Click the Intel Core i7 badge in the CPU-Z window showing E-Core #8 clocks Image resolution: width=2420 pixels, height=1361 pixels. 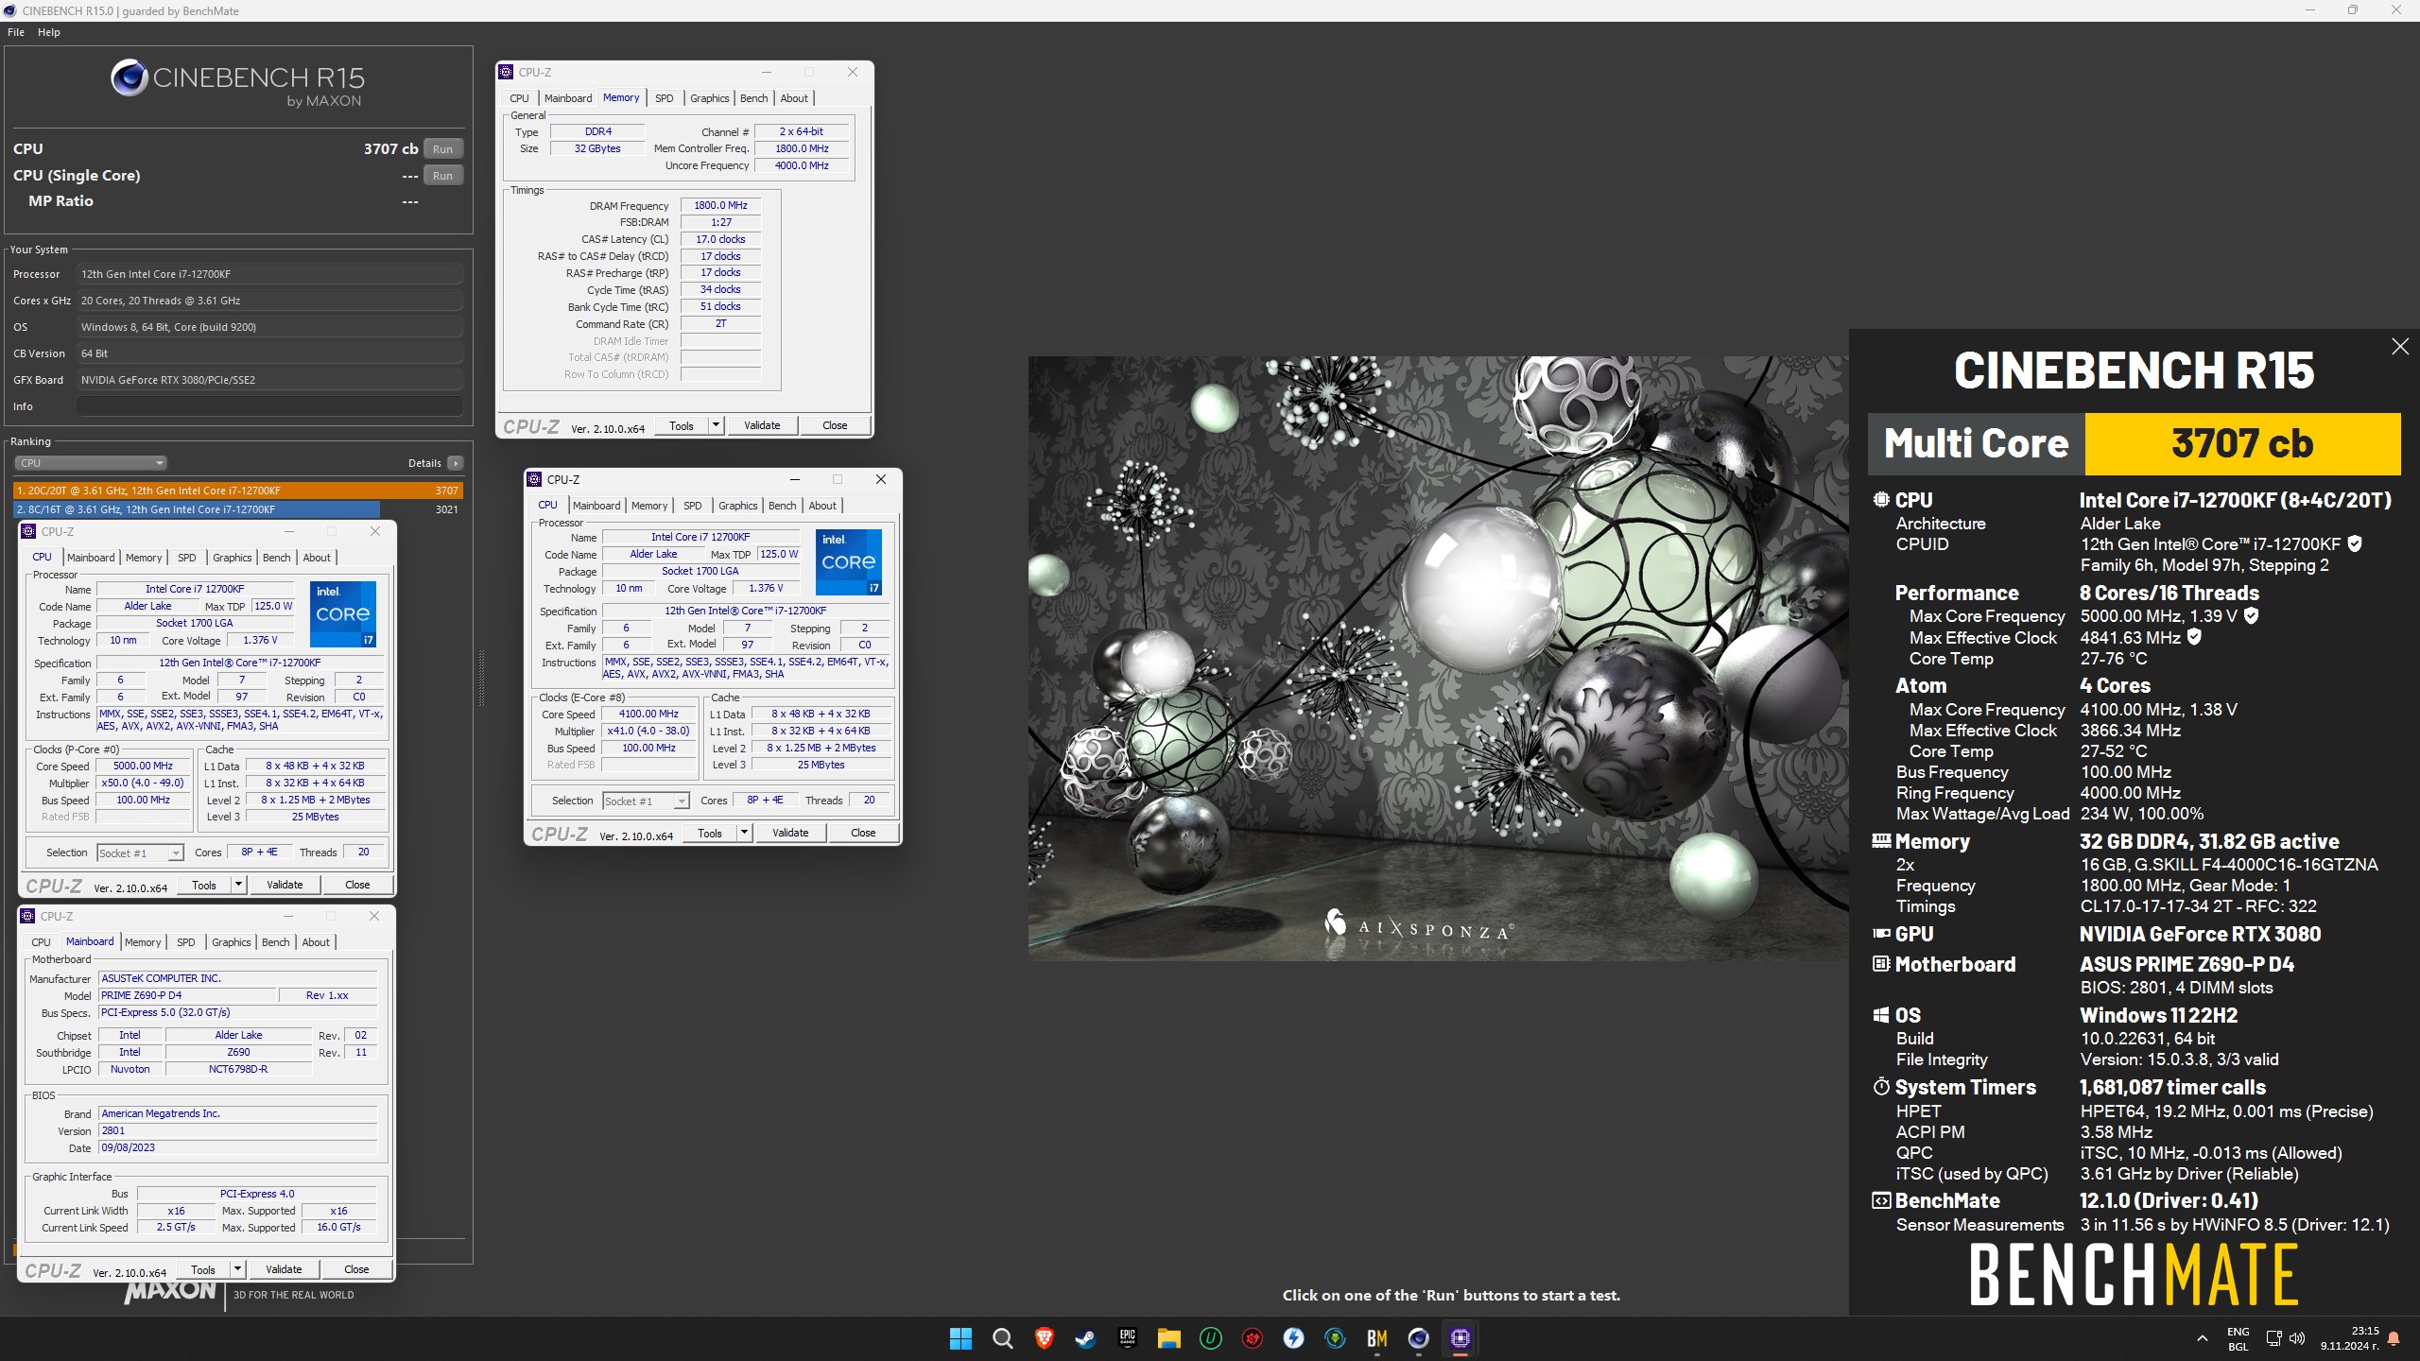click(848, 561)
